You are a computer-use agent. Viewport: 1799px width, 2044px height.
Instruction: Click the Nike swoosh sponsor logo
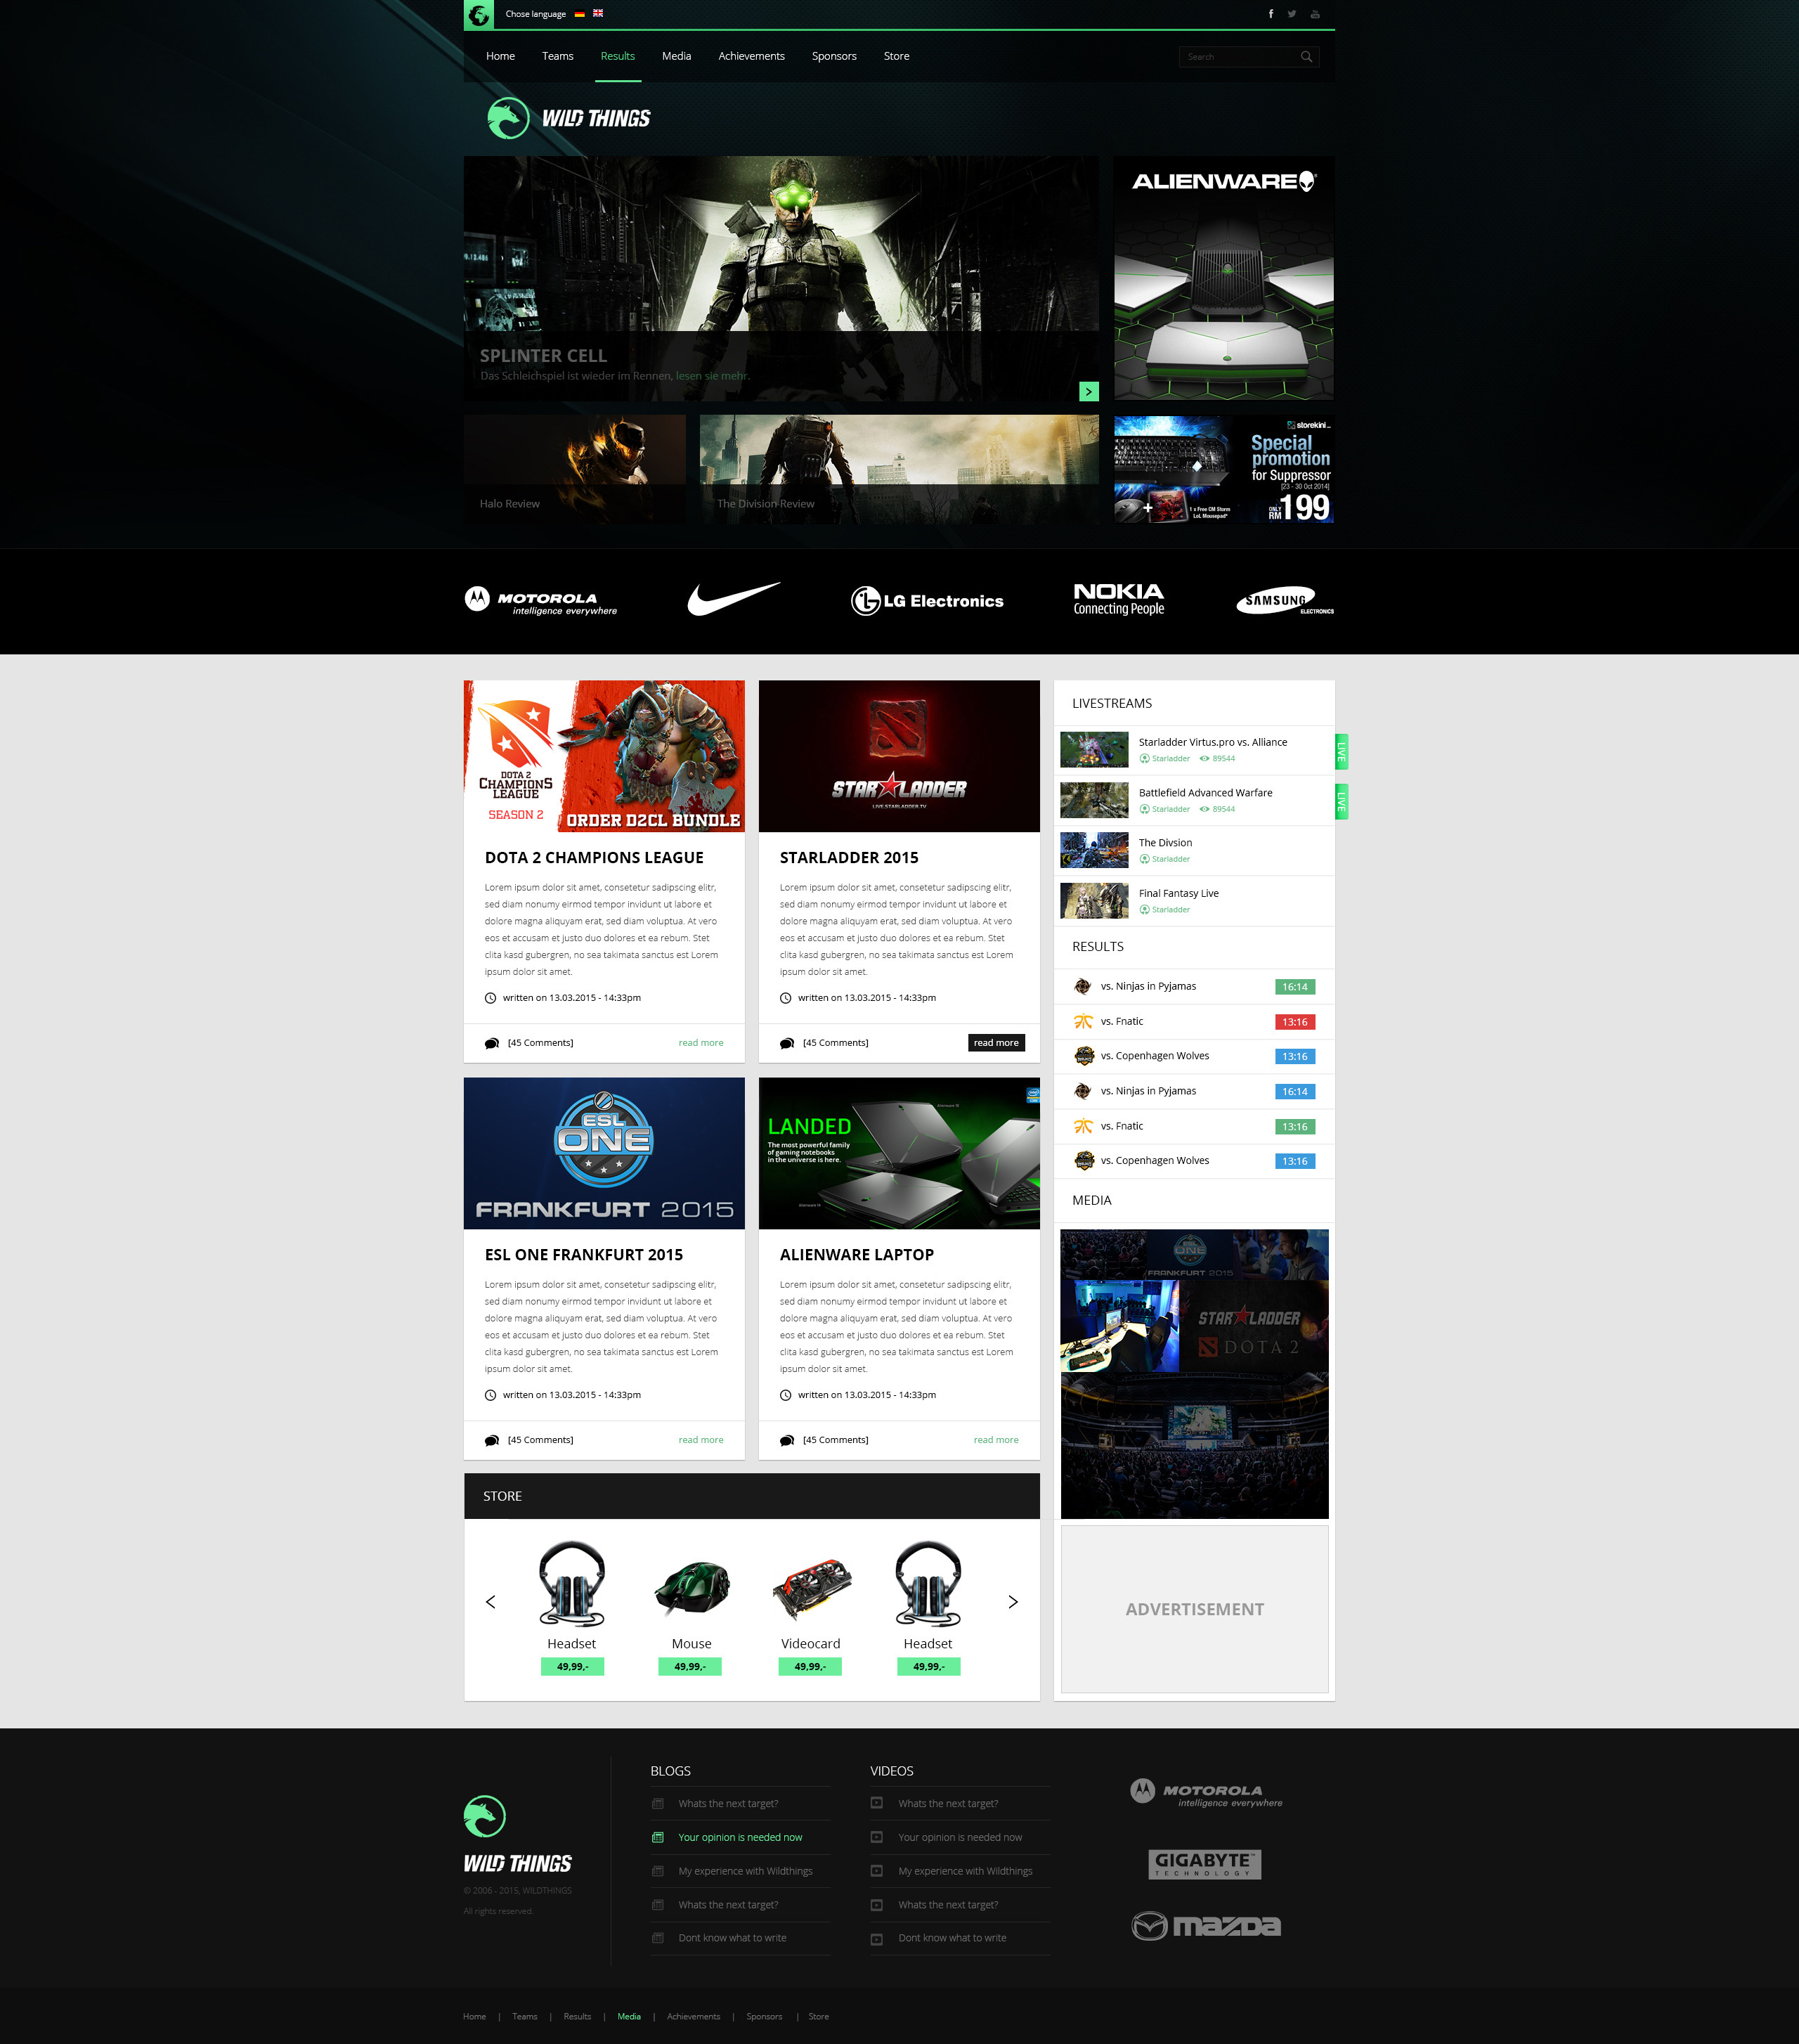(734, 598)
